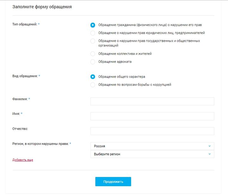Click the Отчество field label
This screenshot has height=196, width=228.
point(20,128)
